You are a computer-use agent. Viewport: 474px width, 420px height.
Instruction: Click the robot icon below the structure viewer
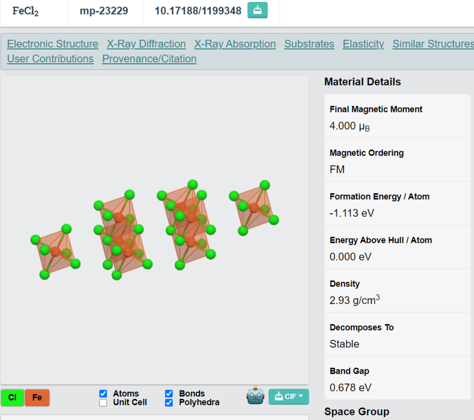255,396
